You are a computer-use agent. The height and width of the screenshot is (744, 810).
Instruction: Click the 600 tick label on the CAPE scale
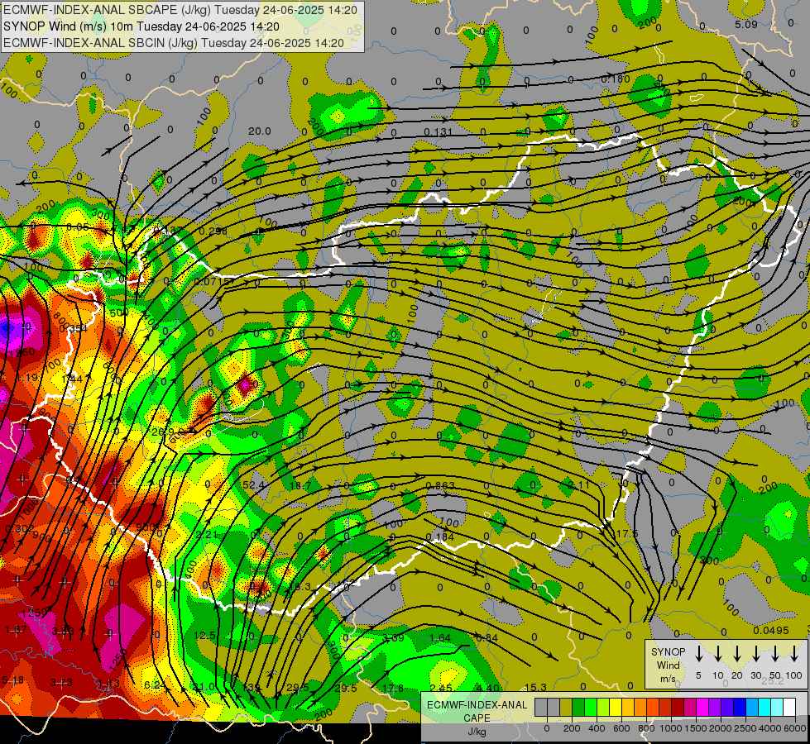tap(621, 728)
